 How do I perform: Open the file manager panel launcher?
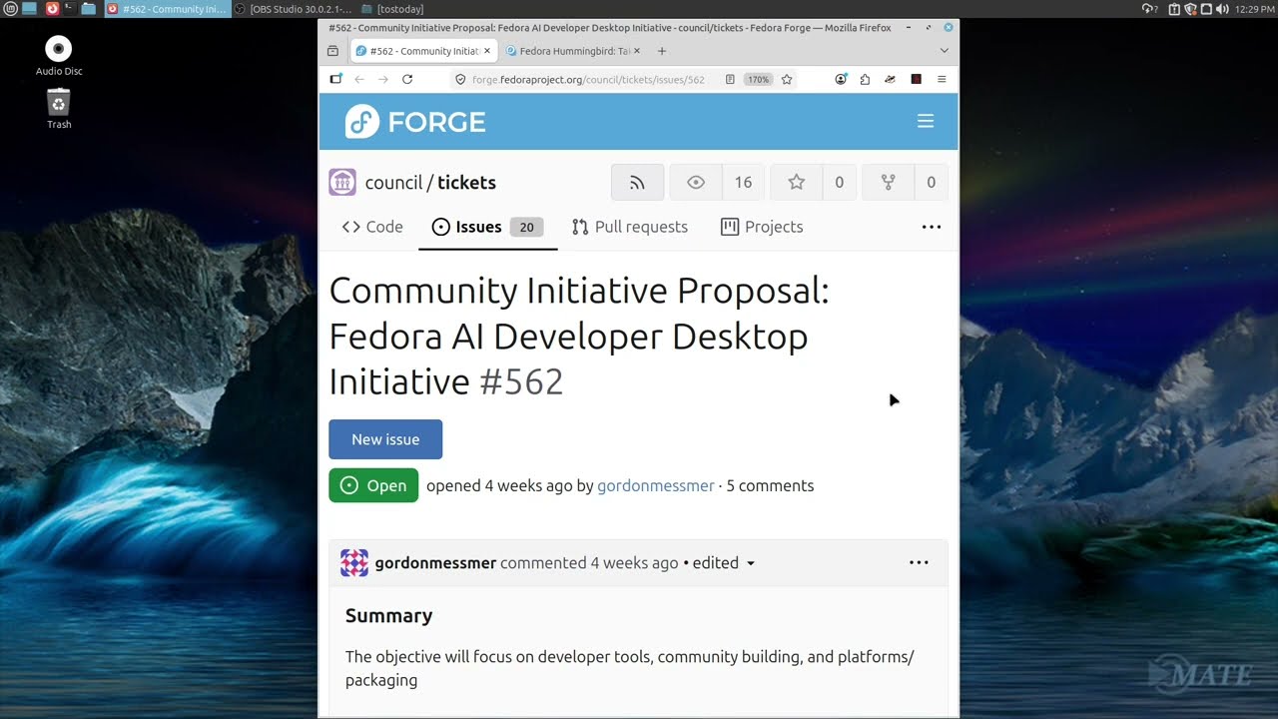(89, 9)
